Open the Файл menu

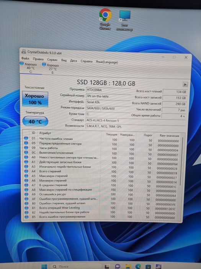click(25, 58)
